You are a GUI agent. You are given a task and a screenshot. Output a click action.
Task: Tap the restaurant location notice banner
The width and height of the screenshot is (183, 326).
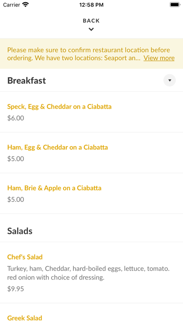tap(91, 54)
